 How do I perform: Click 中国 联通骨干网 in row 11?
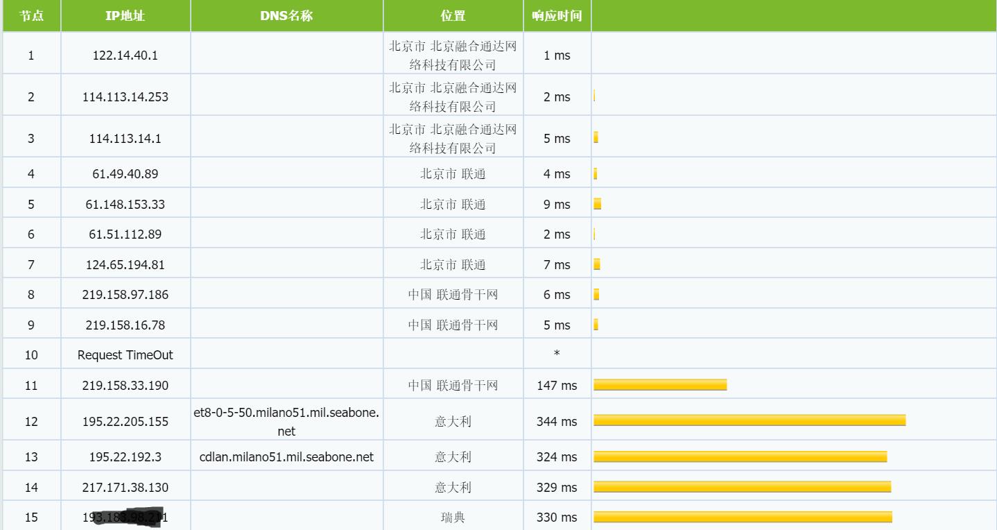point(453,386)
